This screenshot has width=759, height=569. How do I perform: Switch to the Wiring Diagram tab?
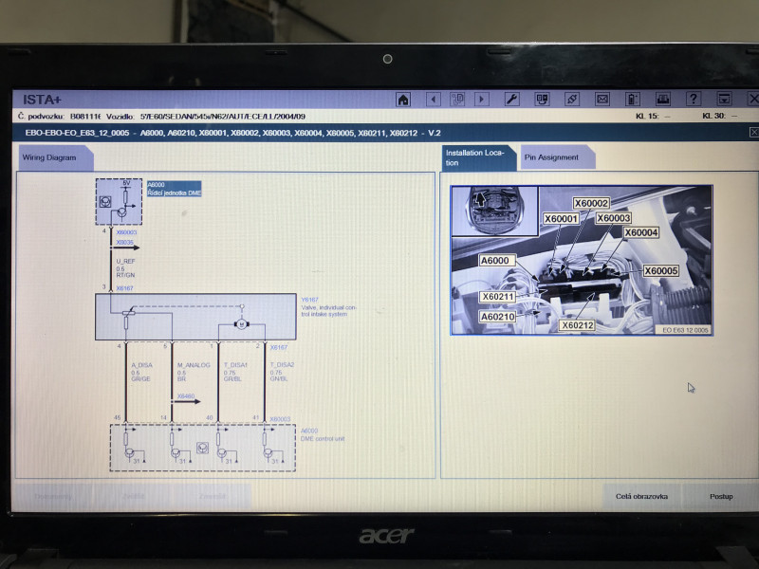pyautogui.click(x=55, y=157)
